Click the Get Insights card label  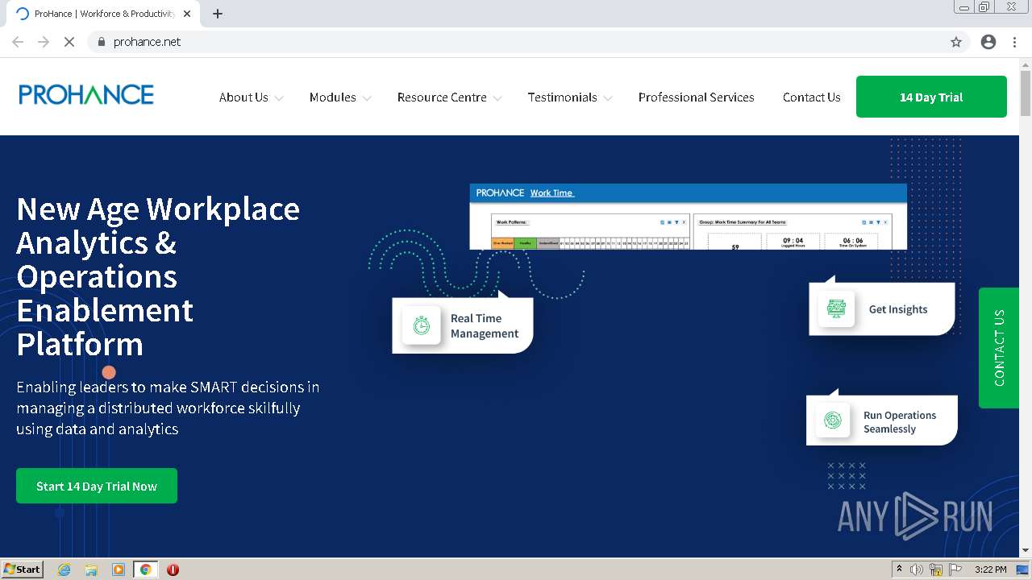(898, 309)
